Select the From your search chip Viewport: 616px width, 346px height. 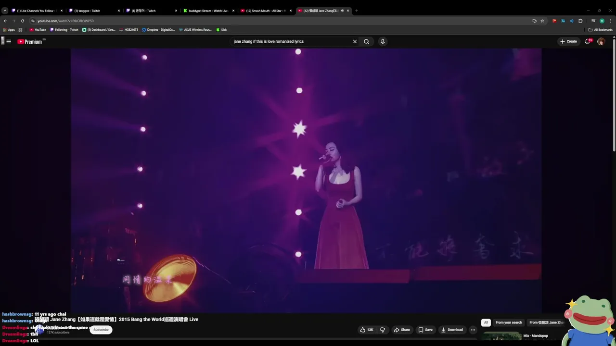point(509,322)
